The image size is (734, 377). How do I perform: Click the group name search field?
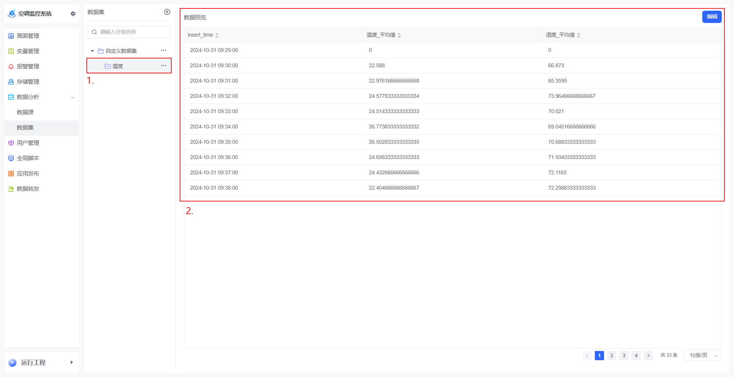click(129, 32)
